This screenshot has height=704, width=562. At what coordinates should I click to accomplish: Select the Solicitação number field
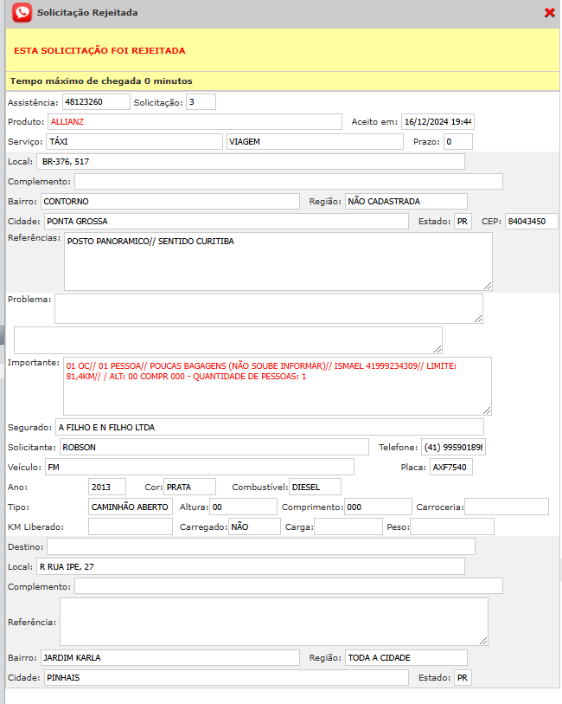click(x=201, y=102)
